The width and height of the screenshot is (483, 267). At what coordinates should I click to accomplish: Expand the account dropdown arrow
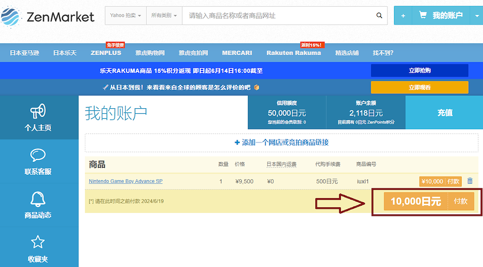pos(476,15)
